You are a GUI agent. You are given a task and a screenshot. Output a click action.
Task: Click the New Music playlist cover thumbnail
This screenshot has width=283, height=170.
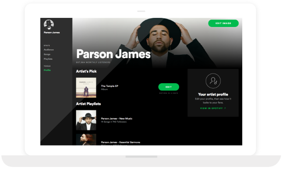point(86,120)
